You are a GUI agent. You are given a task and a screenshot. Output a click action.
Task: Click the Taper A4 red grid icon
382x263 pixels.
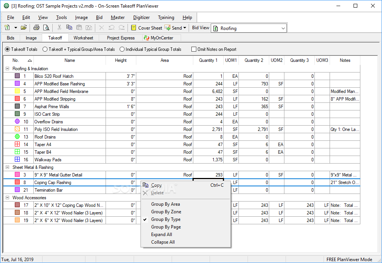coord(17,144)
